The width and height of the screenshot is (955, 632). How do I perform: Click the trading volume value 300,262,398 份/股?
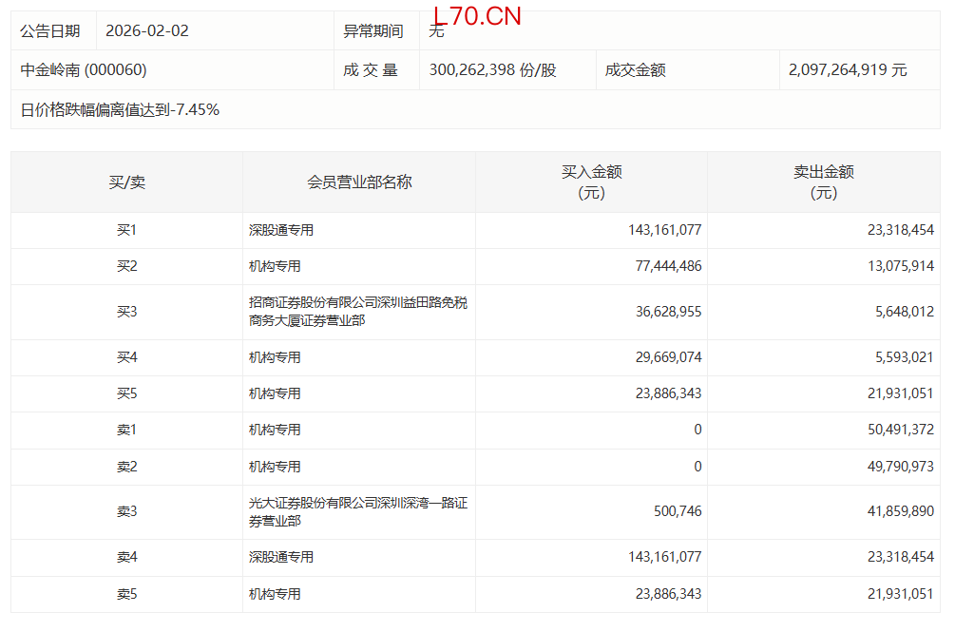(492, 70)
